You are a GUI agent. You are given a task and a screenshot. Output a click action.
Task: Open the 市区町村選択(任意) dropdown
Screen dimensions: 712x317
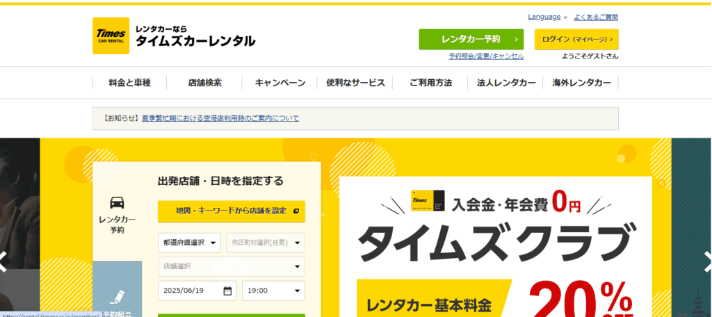pyautogui.click(x=266, y=243)
